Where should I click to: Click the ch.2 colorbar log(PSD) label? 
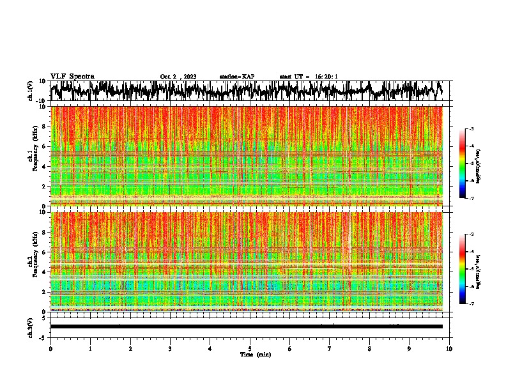coord(479,272)
